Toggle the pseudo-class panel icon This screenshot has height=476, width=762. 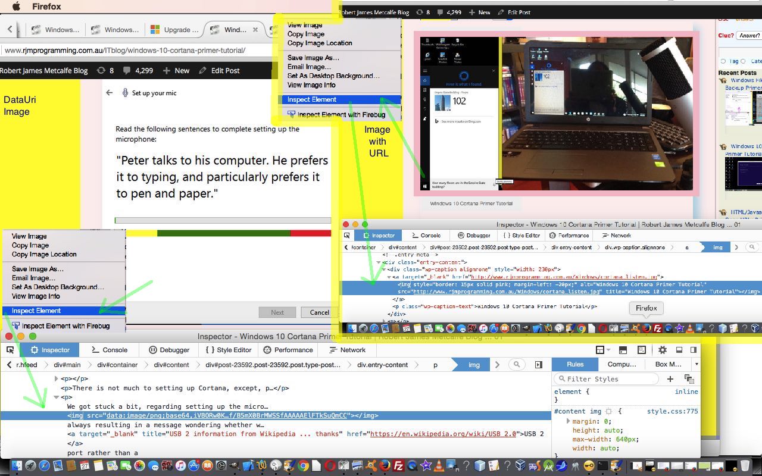[x=689, y=380]
